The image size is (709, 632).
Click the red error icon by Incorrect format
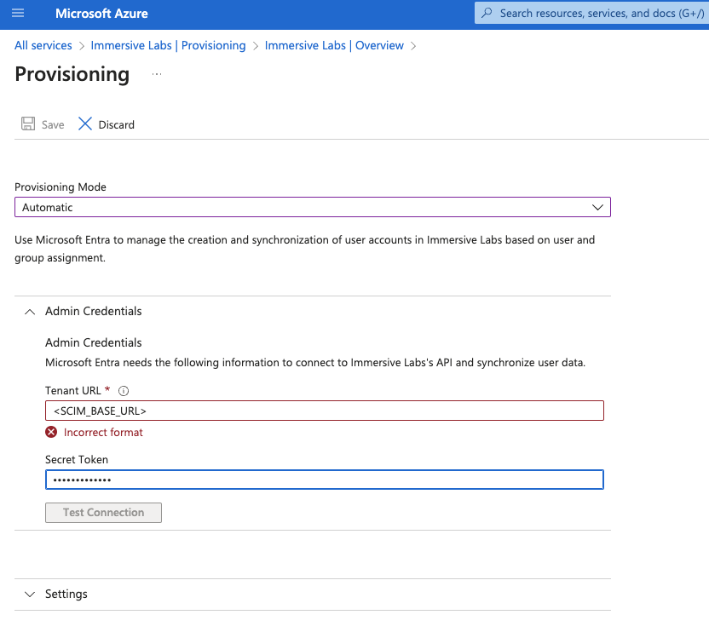pyautogui.click(x=51, y=432)
